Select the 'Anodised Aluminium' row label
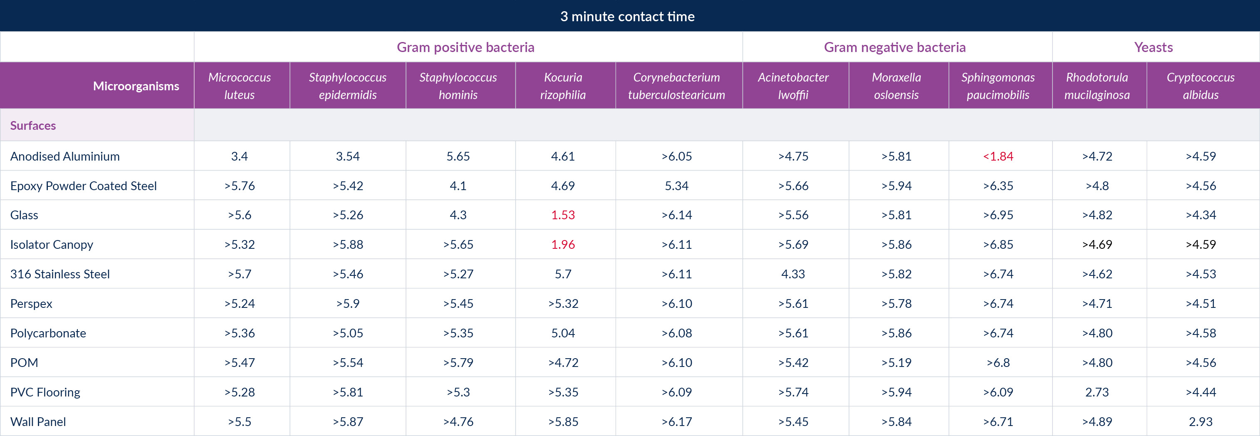Viewport: 1260px width, 436px height. pyautogui.click(x=65, y=156)
